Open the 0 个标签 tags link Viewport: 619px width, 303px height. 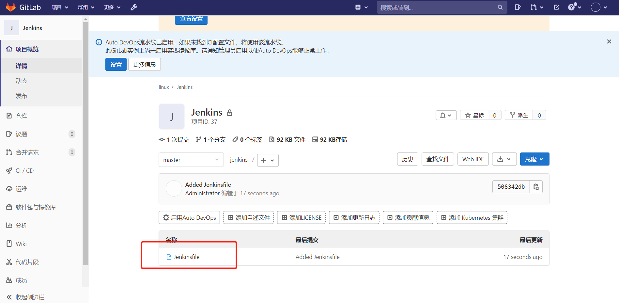pyautogui.click(x=247, y=140)
